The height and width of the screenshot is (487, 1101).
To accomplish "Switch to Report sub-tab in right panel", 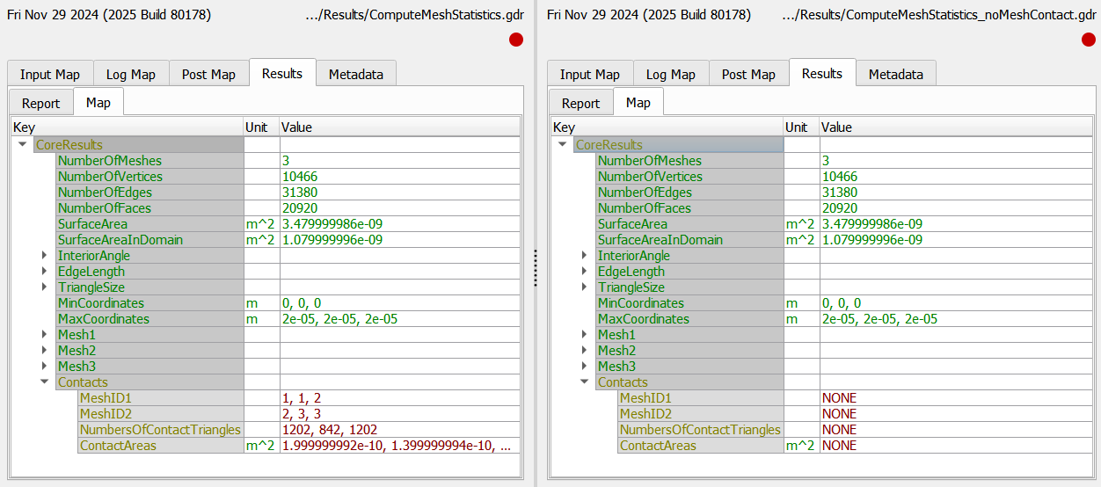I will coord(580,103).
